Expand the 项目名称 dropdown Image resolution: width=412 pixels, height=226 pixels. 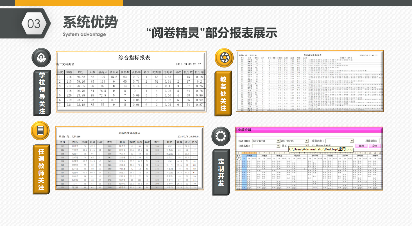click(x=351, y=141)
